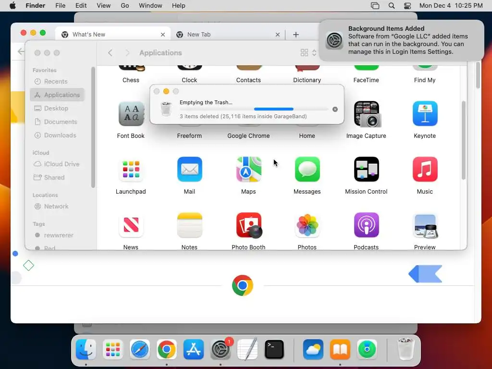492x369 pixels.
Task: Close the What's New tab
Action: tap(163, 35)
